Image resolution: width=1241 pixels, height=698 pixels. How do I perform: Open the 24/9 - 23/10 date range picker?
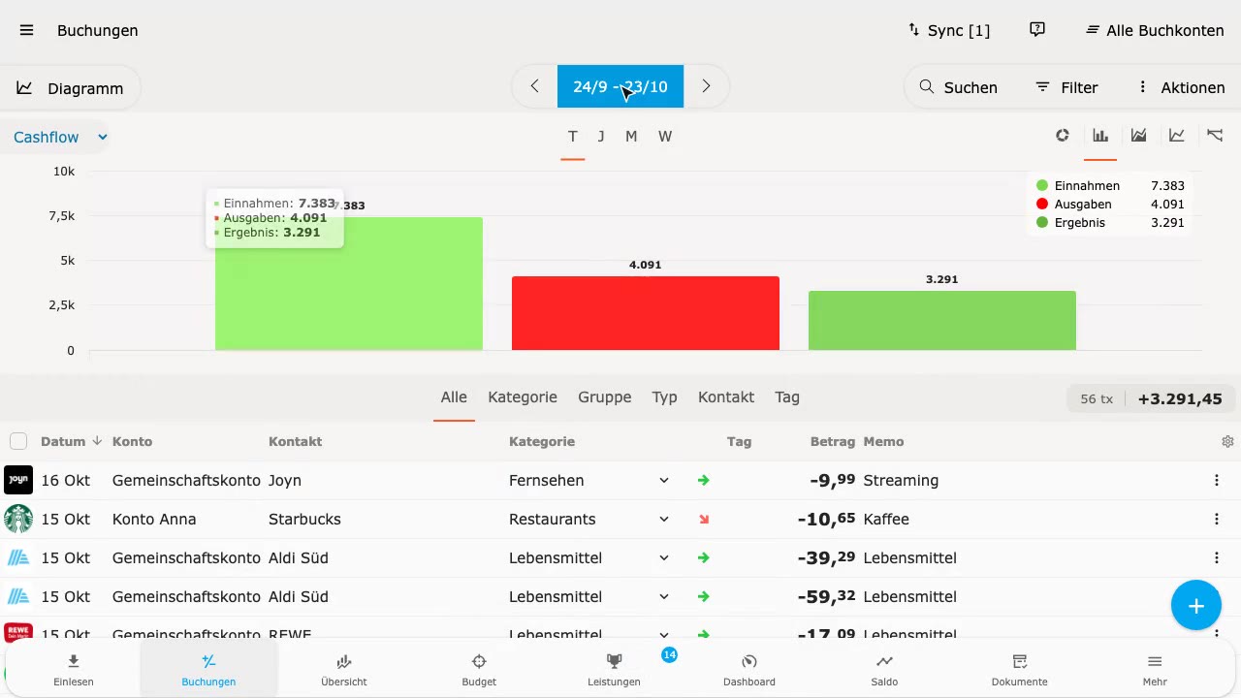[x=620, y=86]
